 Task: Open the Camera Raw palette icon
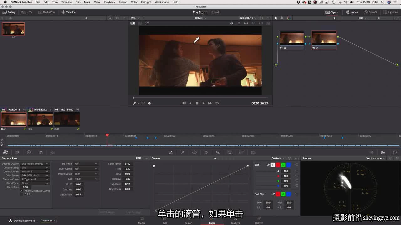[x=6, y=152]
